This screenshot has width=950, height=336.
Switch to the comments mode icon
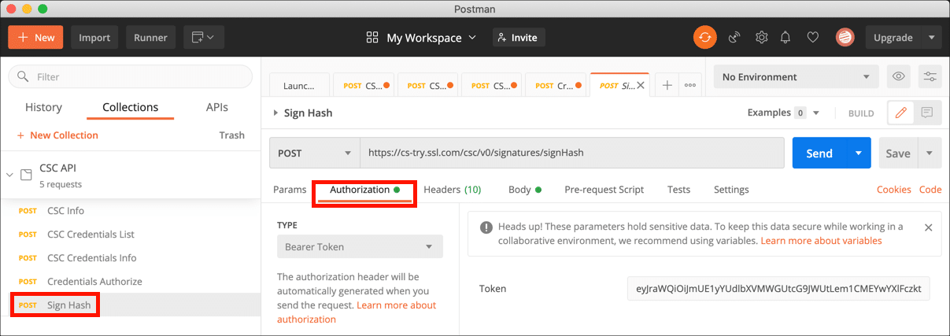(x=926, y=113)
